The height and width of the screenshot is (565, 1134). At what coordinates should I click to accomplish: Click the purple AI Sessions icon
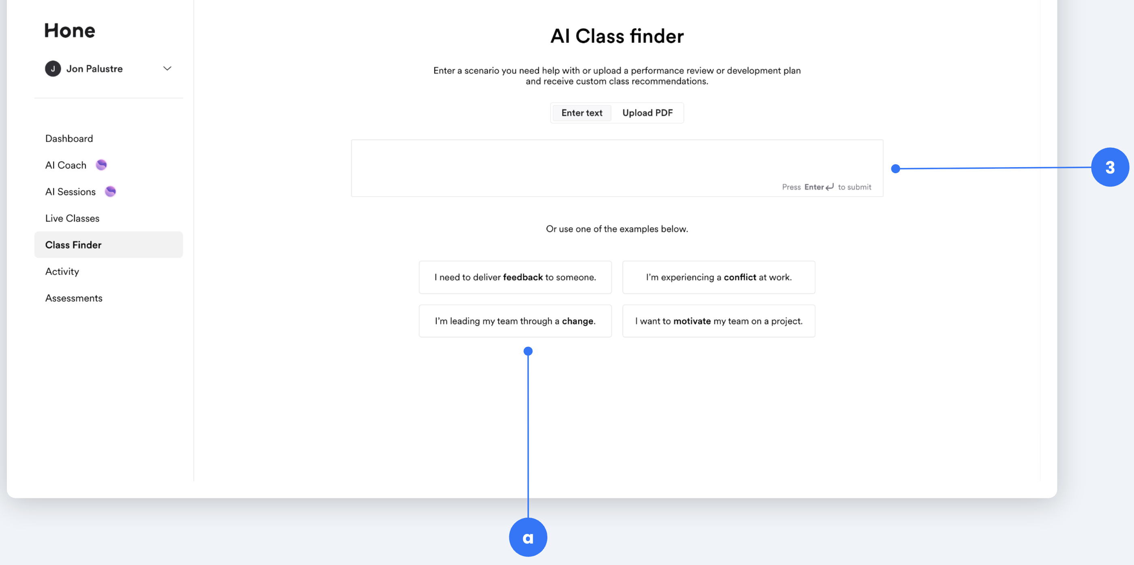(x=110, y=191)
